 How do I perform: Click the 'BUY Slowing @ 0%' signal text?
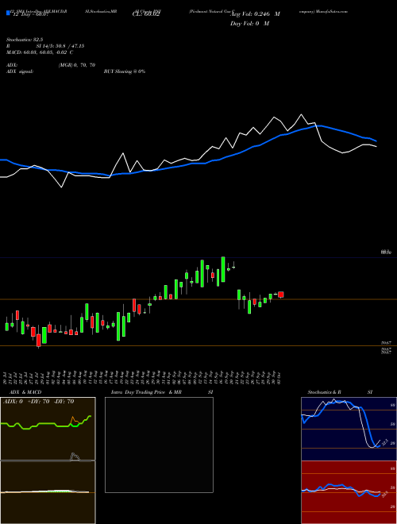click(x=125, y=71)
